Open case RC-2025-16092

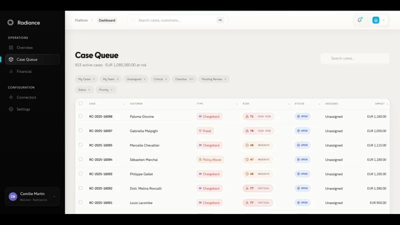[101, 188]
